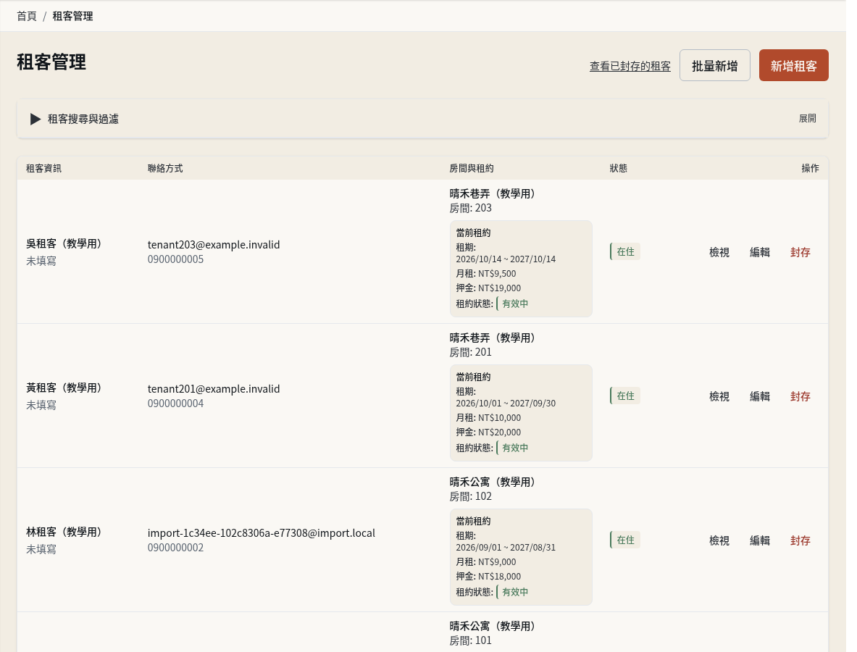The image size is (857, 652).
Task: Archive tenant 吳租客 with 封存
Action: click(x=800, y=253)
